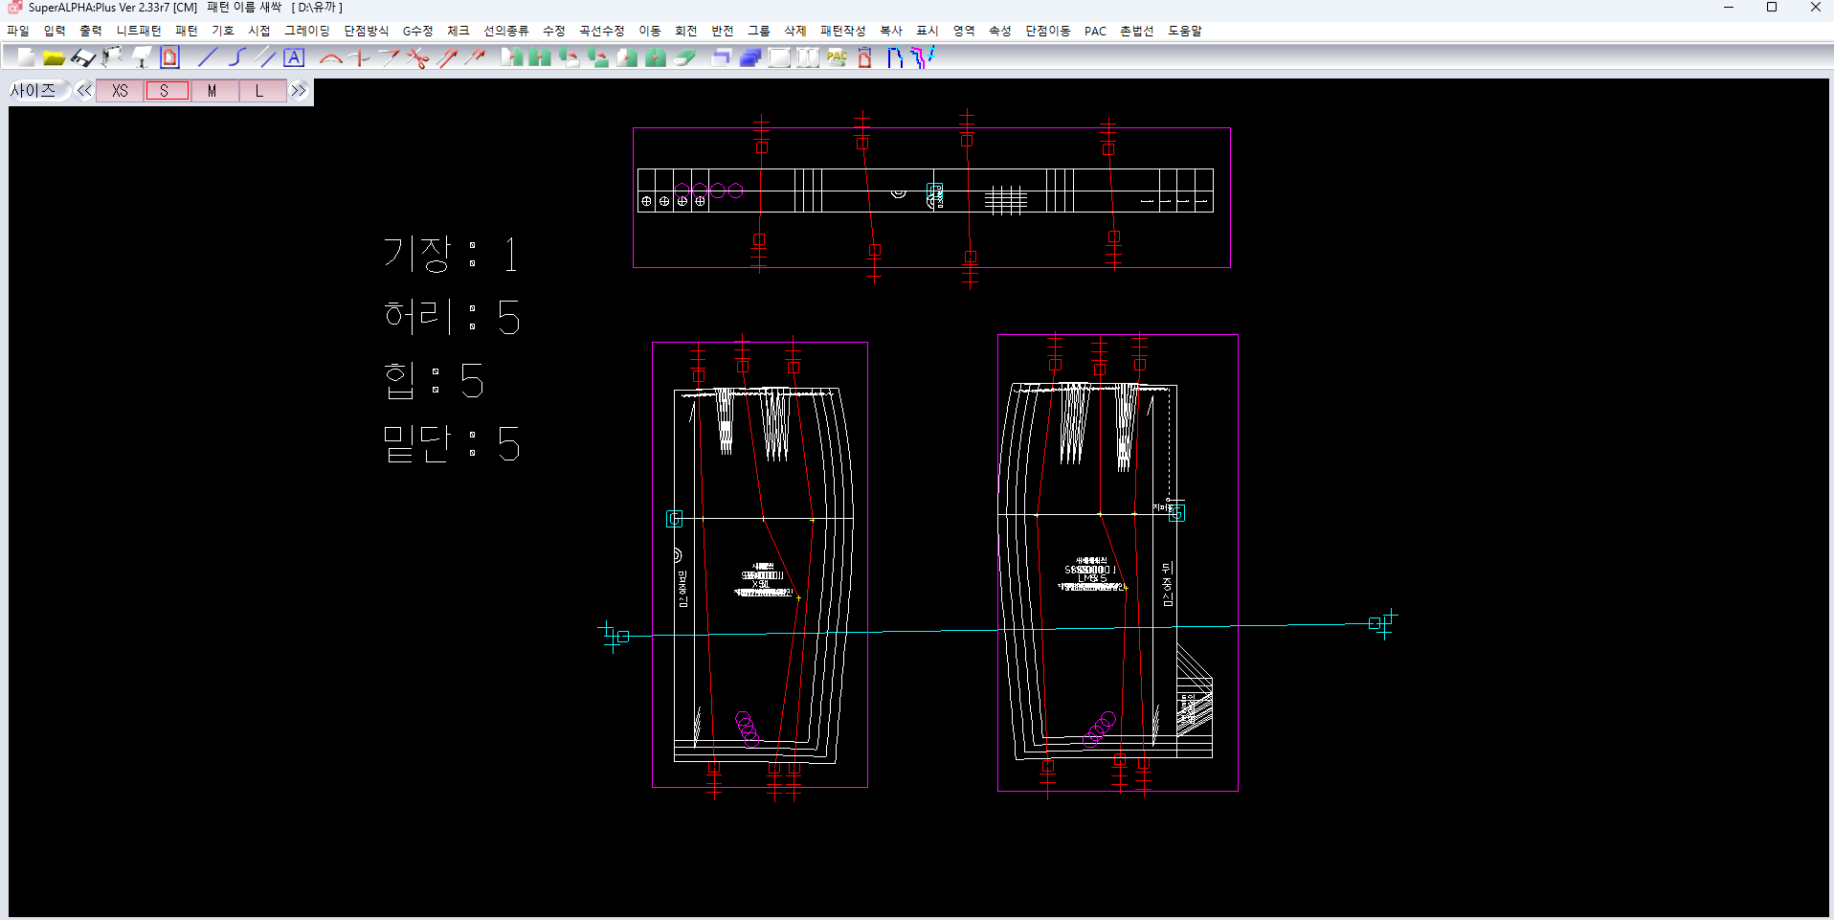
Task: Open the 도움말 menu
Action: coord(1184,31)
